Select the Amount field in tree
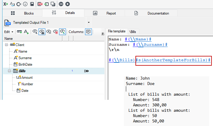 click(x=27, y=78)
